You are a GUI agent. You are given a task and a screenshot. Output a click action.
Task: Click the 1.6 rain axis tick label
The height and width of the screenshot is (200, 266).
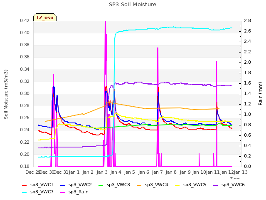coord(247,83)
